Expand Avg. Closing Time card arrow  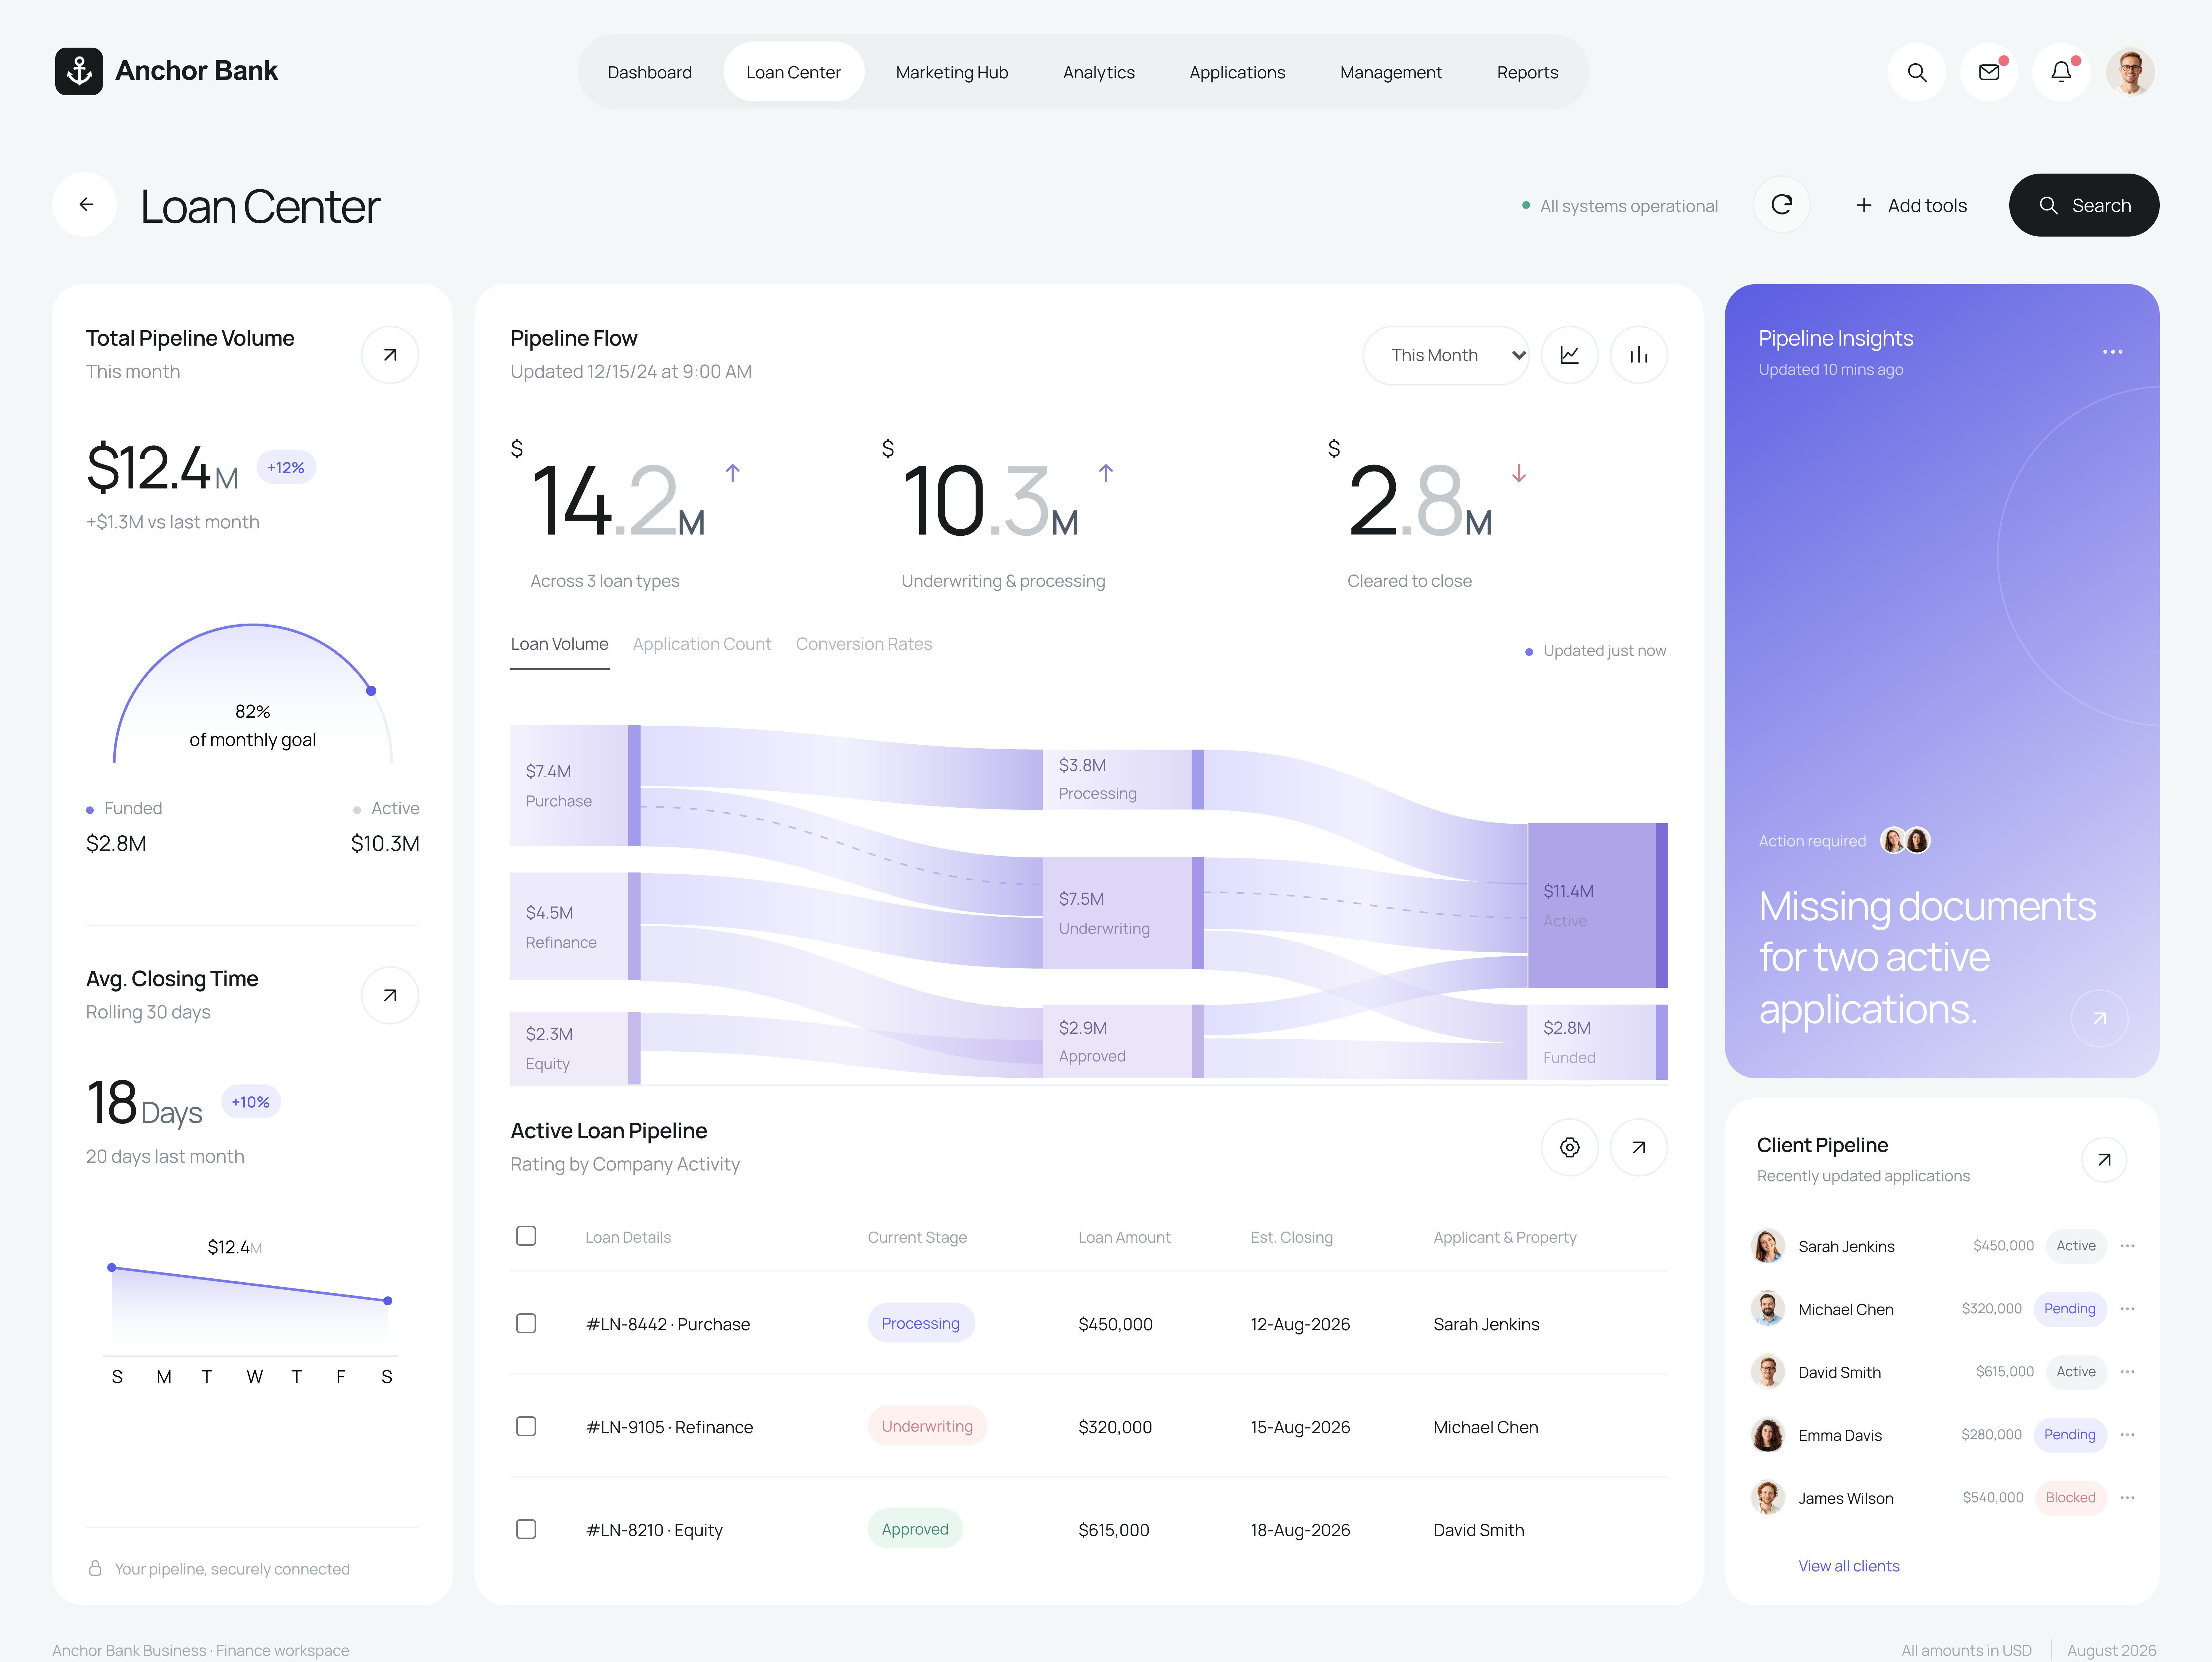(x=390, y=995)
